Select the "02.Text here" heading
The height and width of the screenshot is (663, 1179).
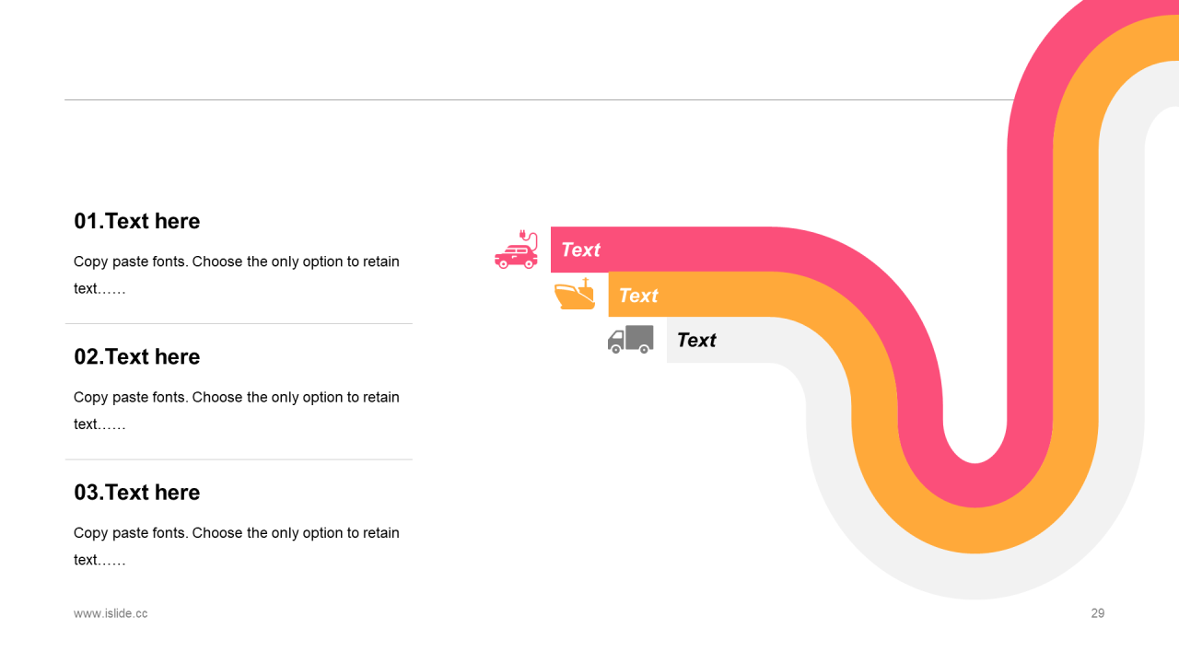(137, 356)
